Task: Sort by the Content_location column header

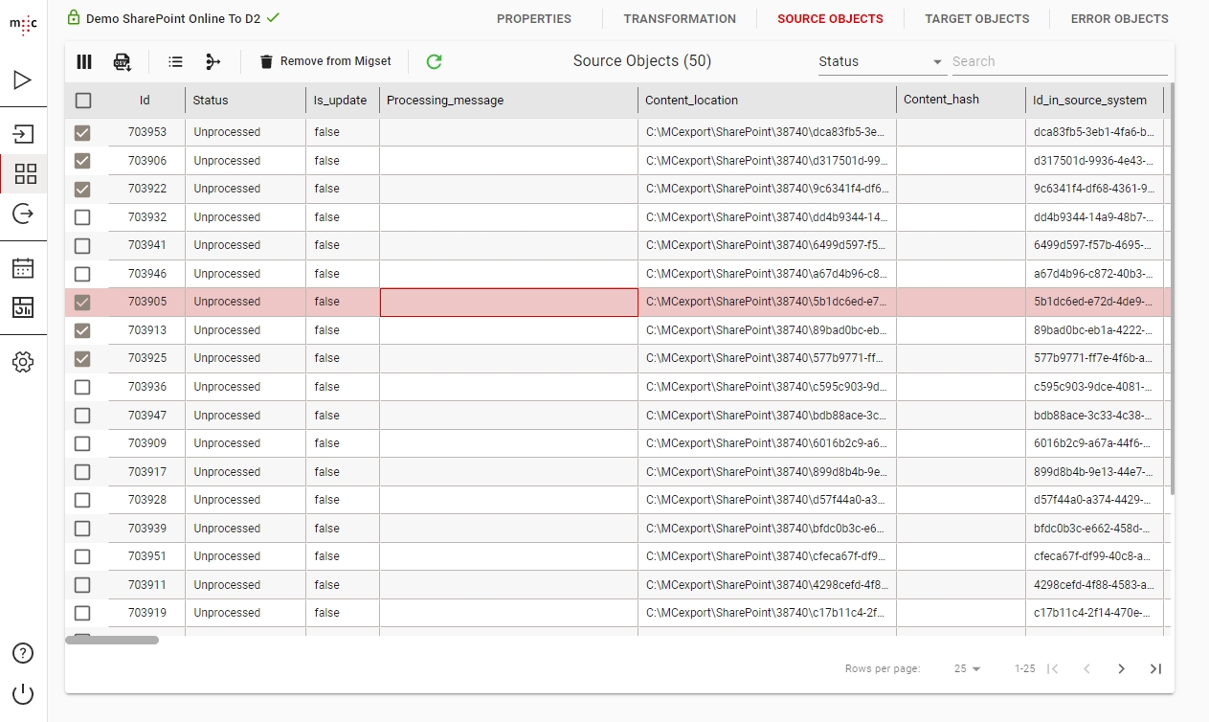Action: point(691,101)
